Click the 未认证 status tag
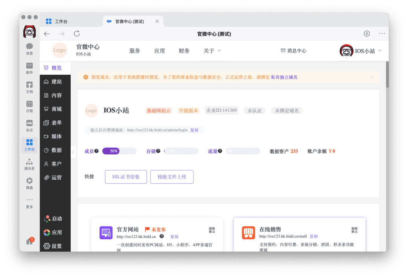The height and width of the screenshot is (277, 408). pyautogui.click(x=255, y=111)
